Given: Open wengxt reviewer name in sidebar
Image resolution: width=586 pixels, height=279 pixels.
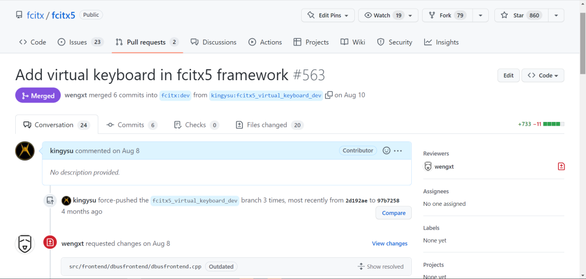Looking at the screenshot, I should (444, 167).
